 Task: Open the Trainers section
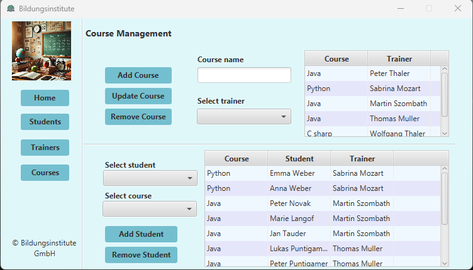coord(45,148)
